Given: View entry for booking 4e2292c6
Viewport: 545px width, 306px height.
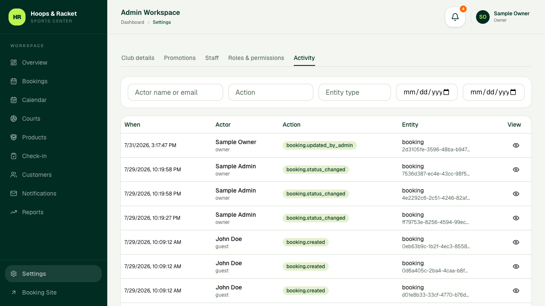Looking at the screenshot, I should (x=516, y=194).
